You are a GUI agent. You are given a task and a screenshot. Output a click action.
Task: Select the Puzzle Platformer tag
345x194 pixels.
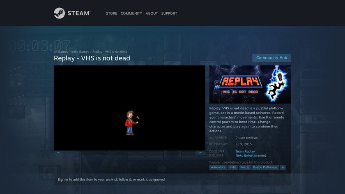coord(265,167)
